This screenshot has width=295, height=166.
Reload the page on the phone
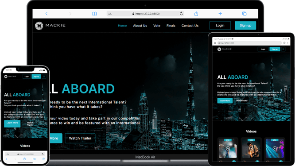click(43, 154)
